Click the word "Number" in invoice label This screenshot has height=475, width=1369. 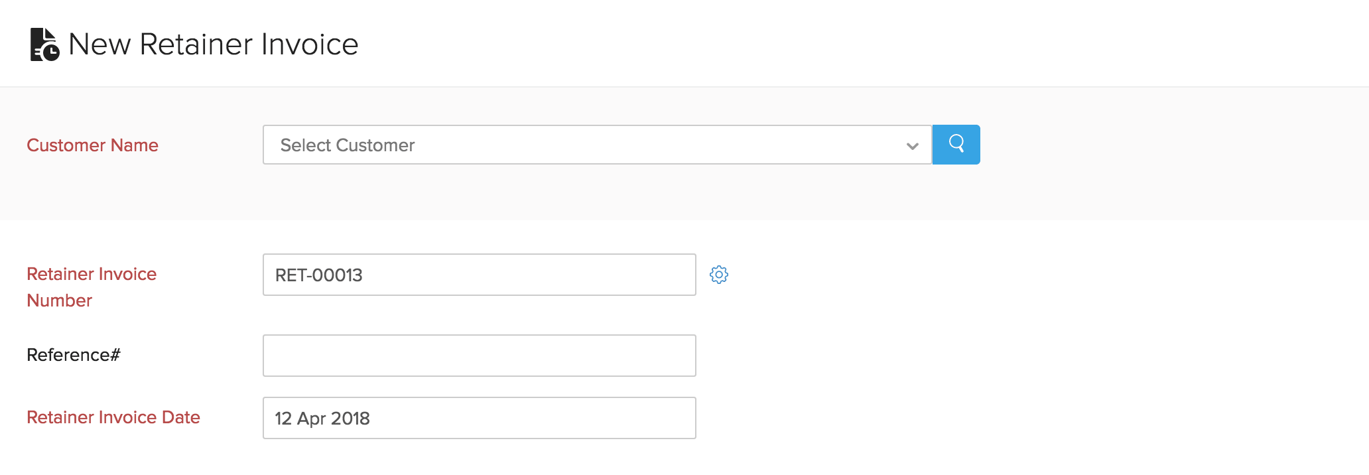pyautogui.click(x=60, y=301)
